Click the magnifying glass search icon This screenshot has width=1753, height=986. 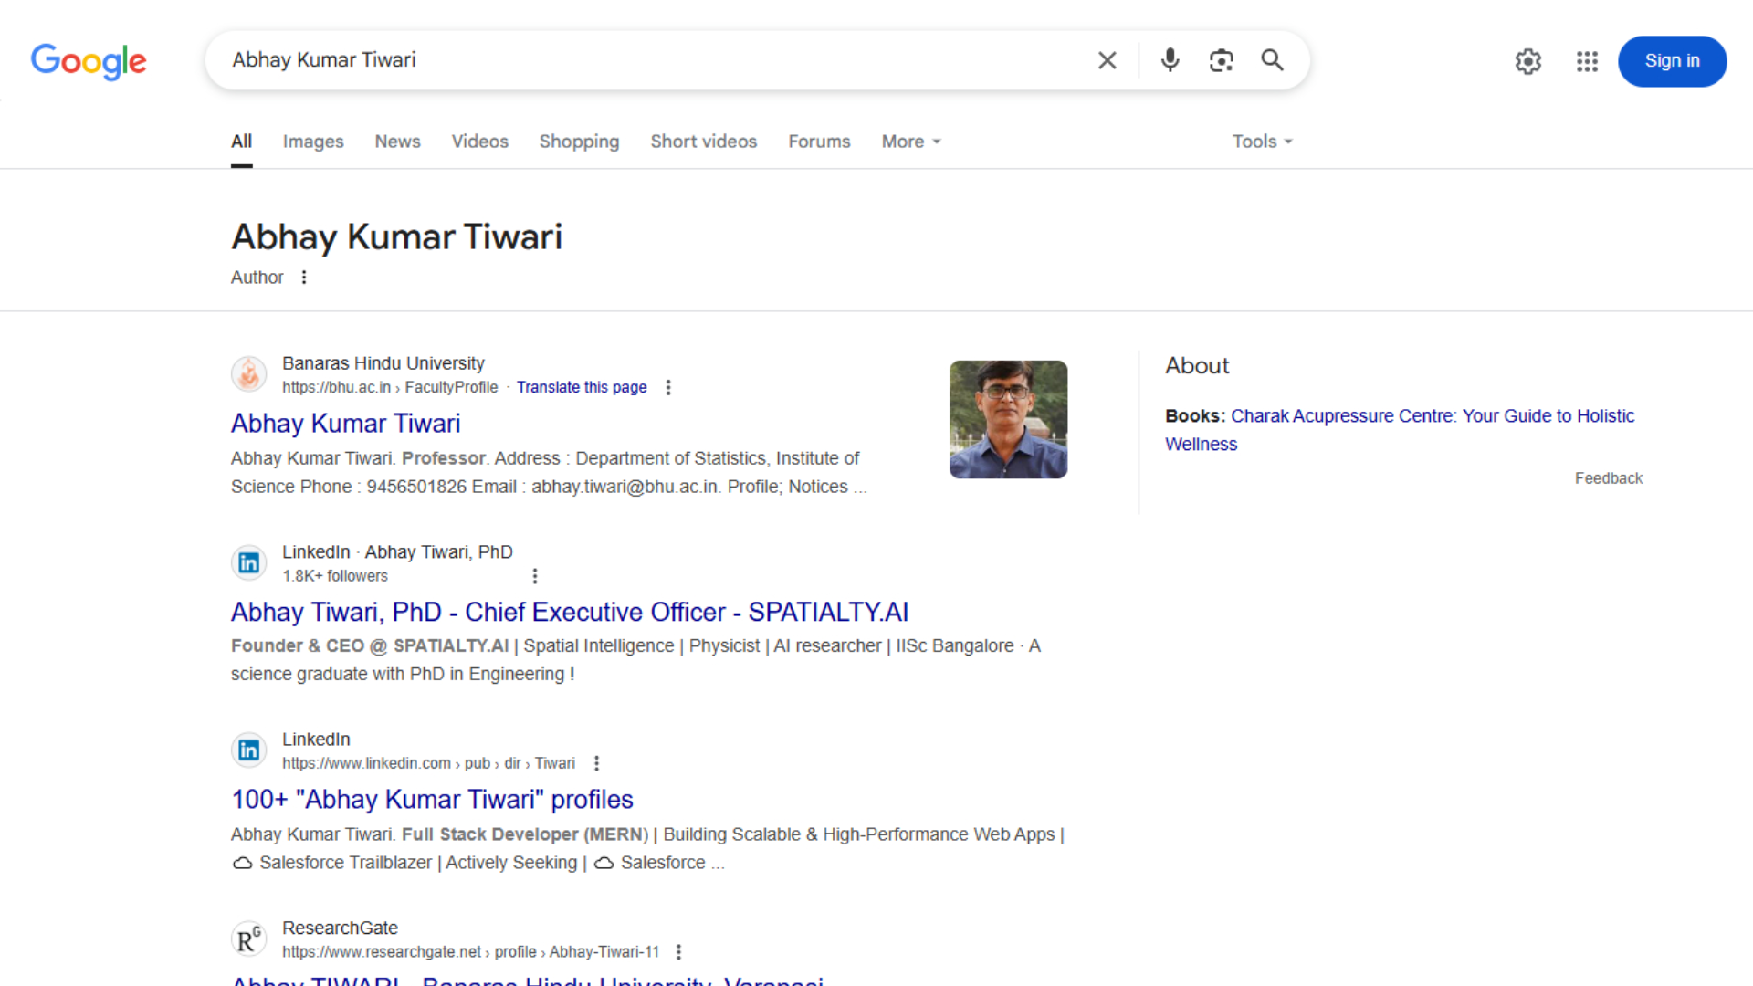coord(1272,60)
